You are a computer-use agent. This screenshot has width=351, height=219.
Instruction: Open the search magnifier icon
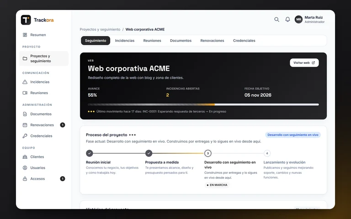click(x=277, y=20)
